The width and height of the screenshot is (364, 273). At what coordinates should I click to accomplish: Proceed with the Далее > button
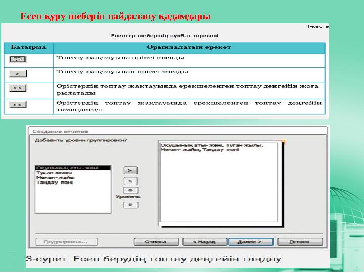251,242
